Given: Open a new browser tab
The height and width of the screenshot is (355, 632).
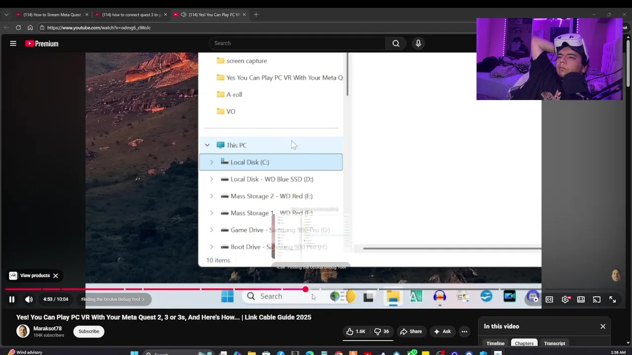Looking at the screenshot, I should click(256, 14).
